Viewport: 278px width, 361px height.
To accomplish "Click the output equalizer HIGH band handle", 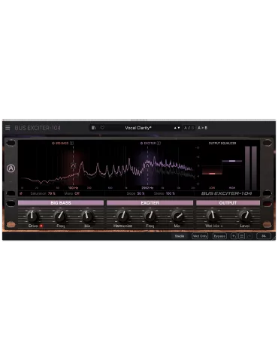I will click(x=232, y=161).
